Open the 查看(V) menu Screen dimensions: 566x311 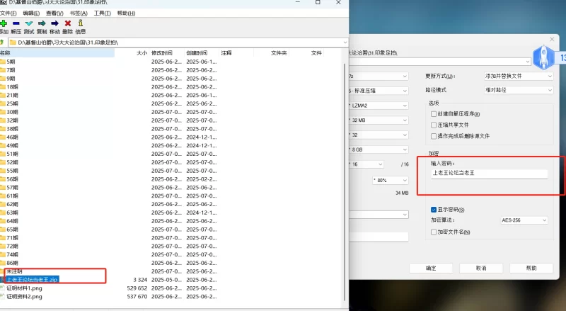coord(54,13)
